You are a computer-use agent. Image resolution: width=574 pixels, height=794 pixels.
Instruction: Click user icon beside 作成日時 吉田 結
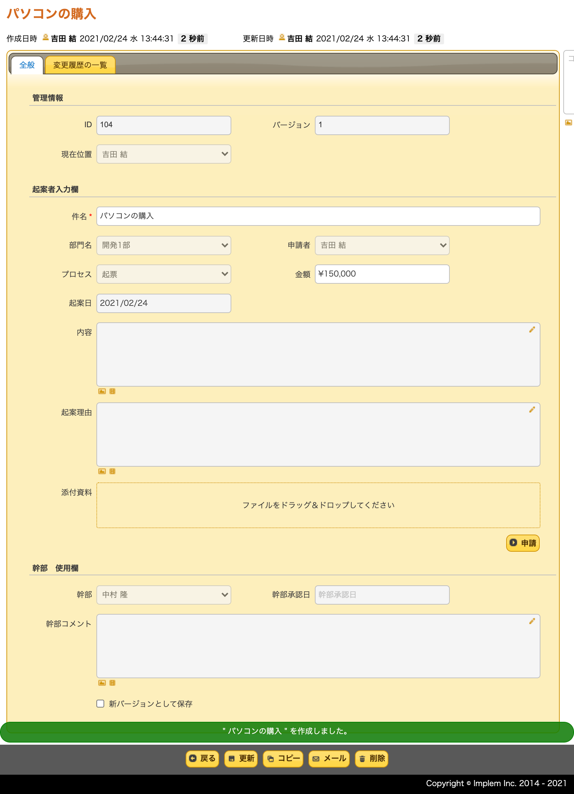[x=45, y=37]
